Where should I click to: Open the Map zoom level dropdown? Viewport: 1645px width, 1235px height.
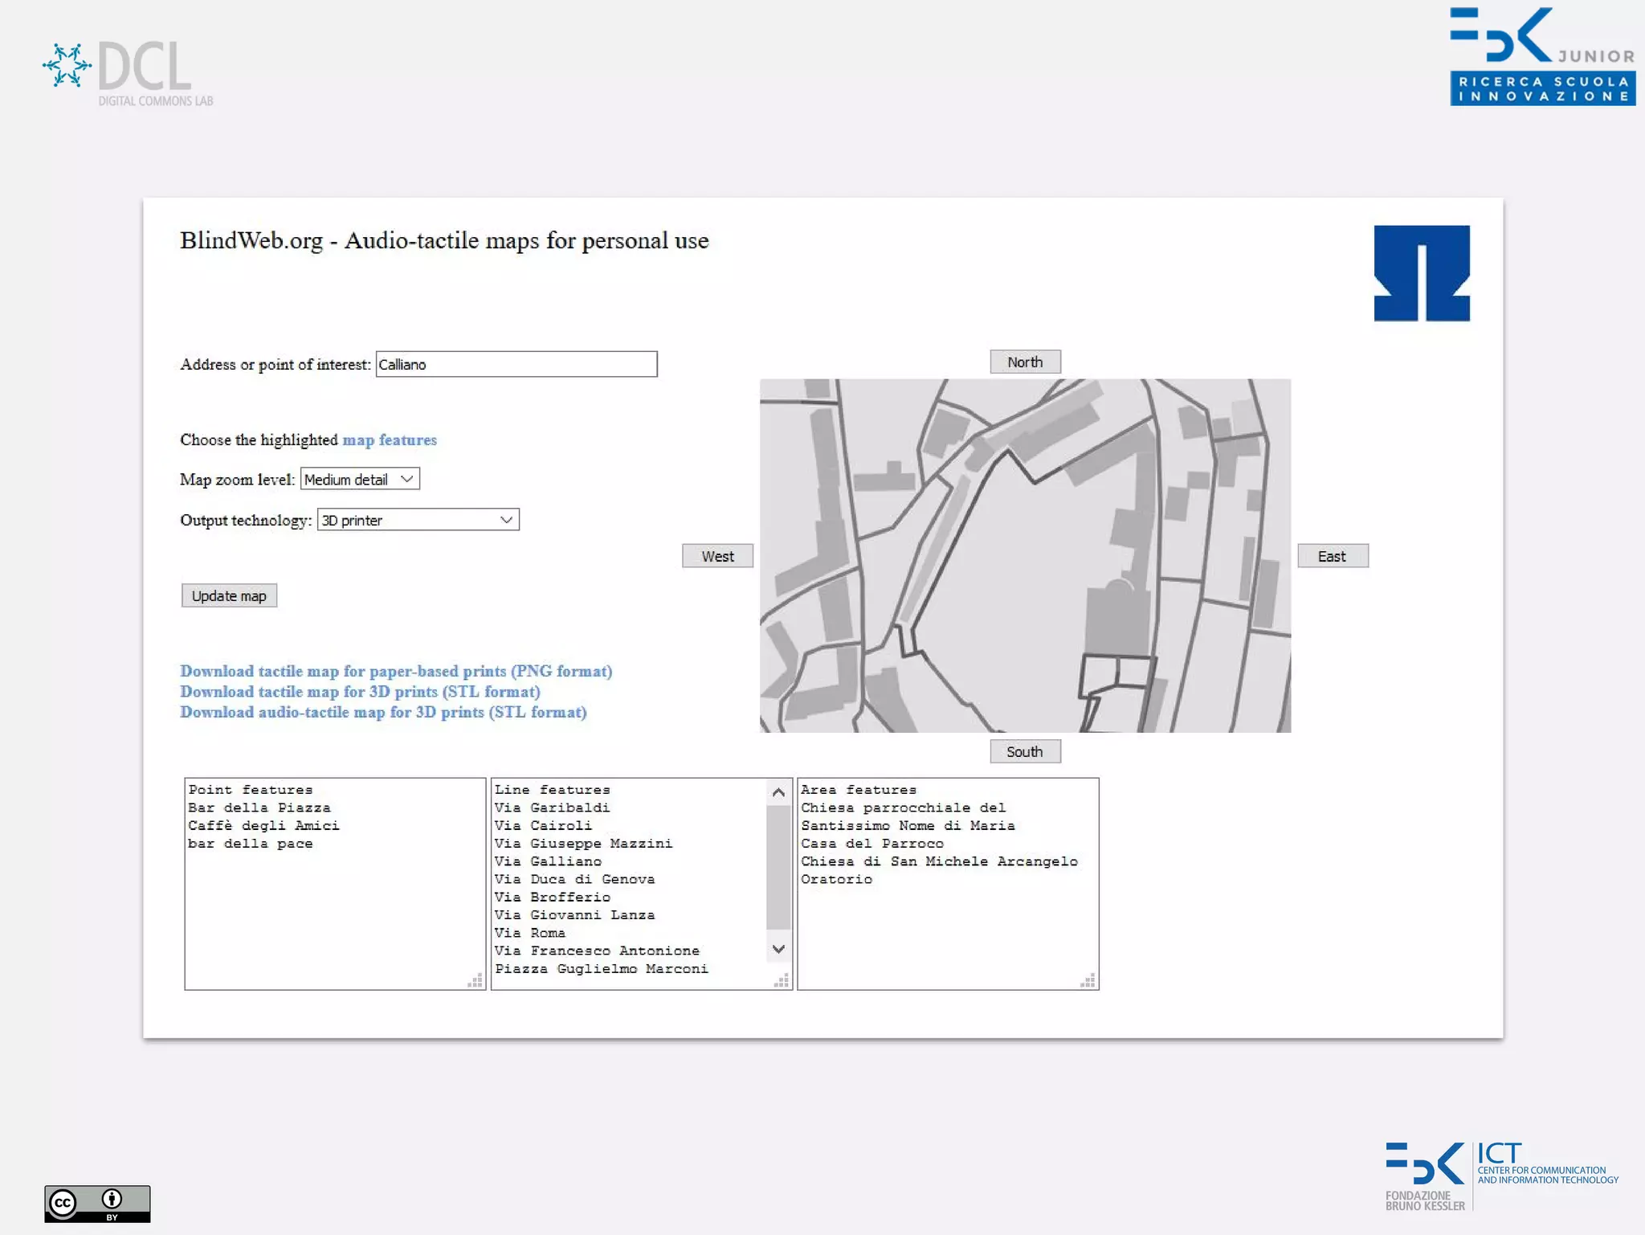click(x=360, y=480)
